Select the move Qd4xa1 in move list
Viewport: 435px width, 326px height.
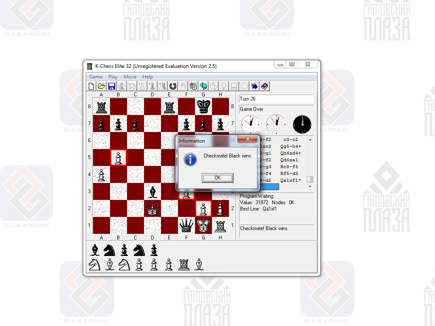[289, 160]
